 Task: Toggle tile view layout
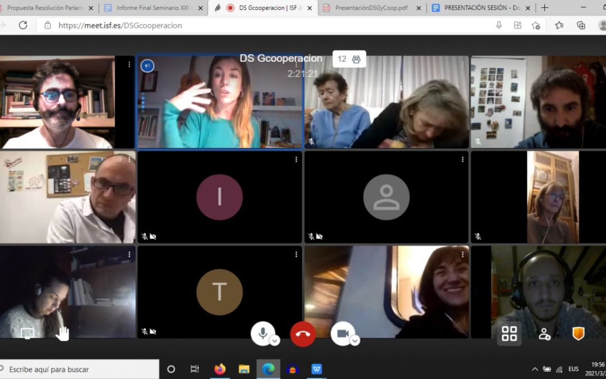click(509, 334)
